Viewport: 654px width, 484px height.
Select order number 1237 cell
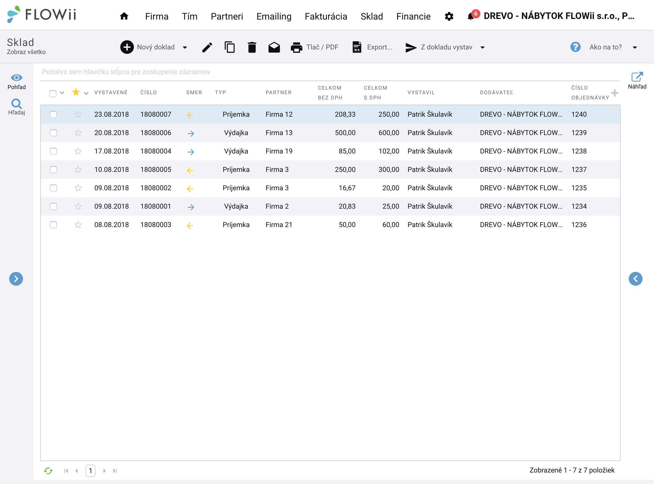pyautogui.click(x=579, y=170)
